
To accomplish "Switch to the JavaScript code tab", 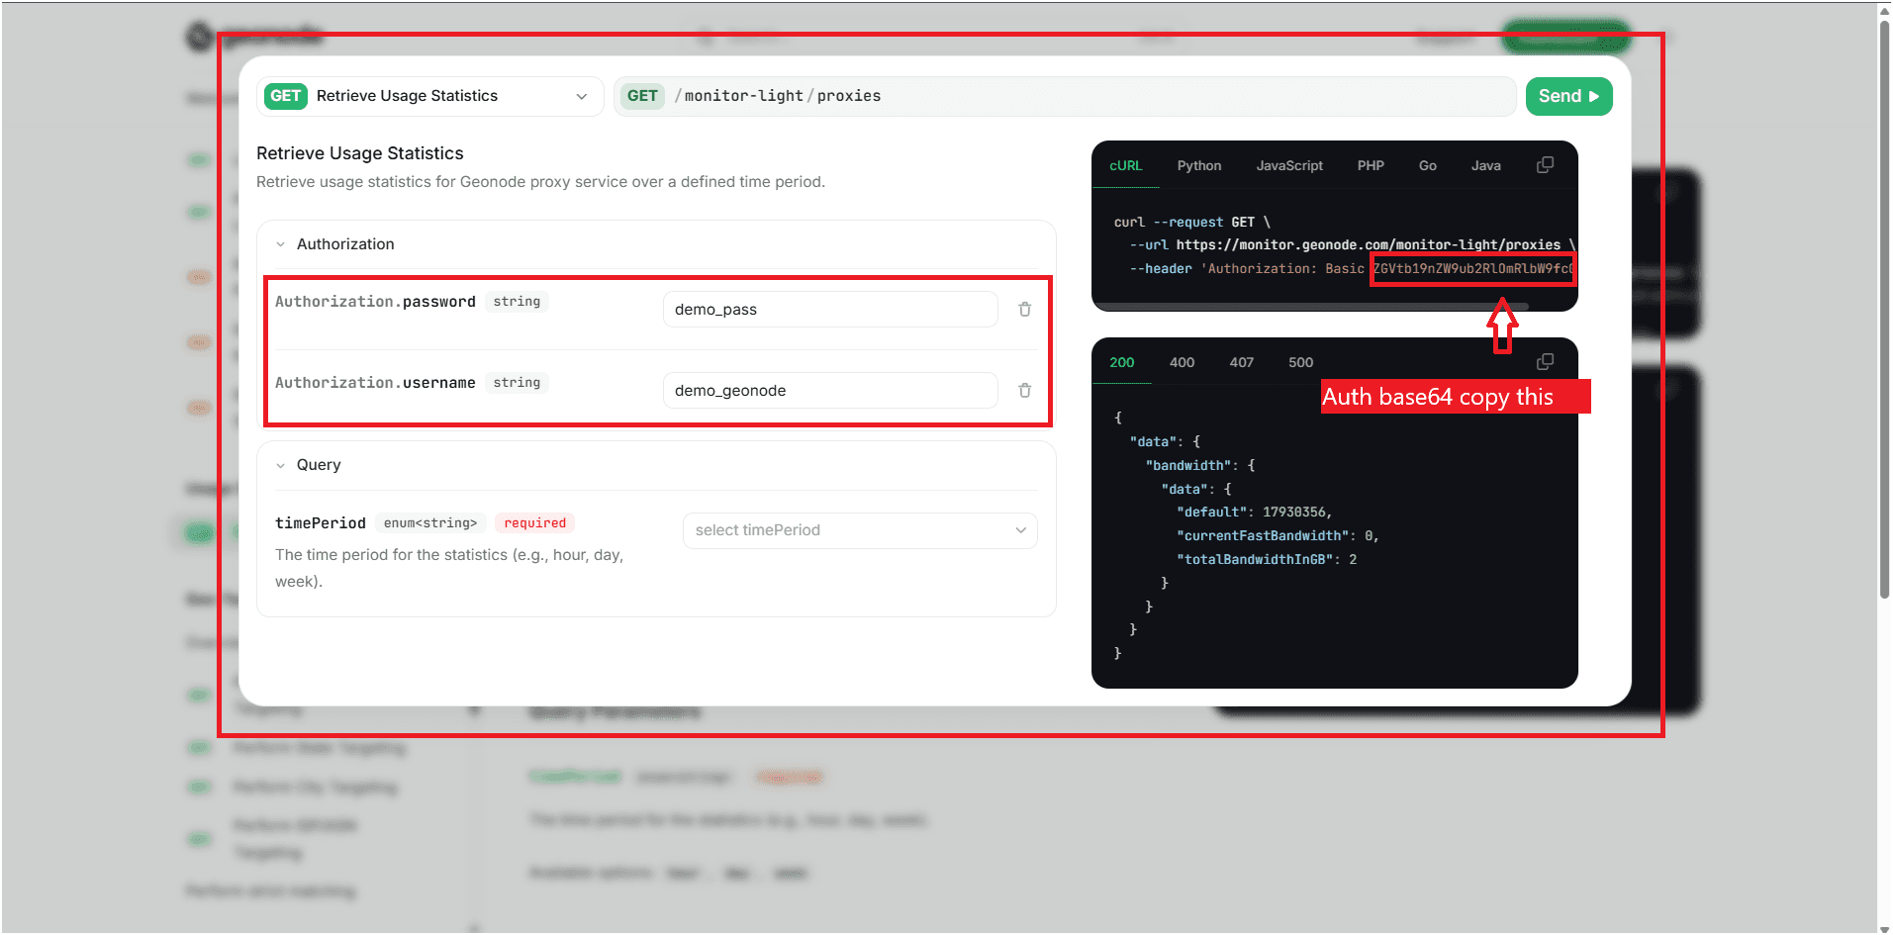I will pos(1289,165).
